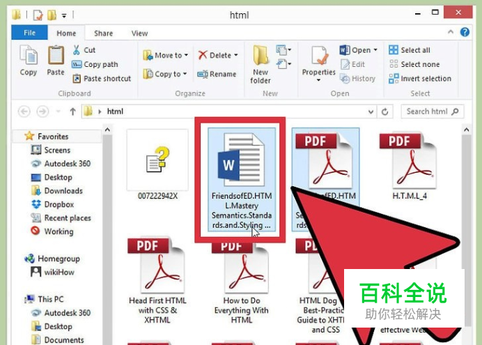Open Autodesk 360 under This PC

pyautogui.click(x=68, y=313)
